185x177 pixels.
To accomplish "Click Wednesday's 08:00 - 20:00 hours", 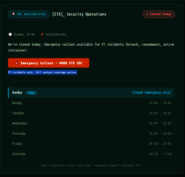I will click(160, 123).
